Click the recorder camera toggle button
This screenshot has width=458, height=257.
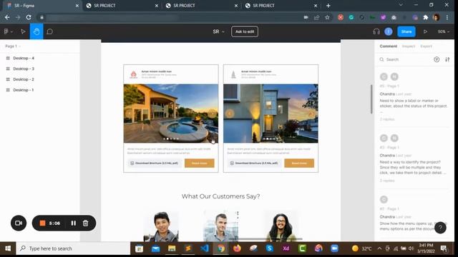pyautogui.click(x=19, y=223)
